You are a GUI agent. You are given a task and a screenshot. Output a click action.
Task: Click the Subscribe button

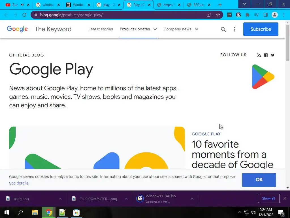pos(261,29)
